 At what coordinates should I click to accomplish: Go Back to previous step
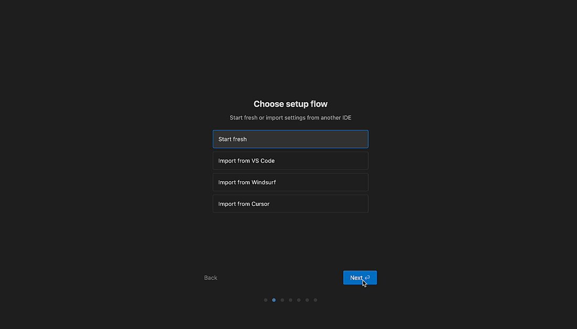210,278
